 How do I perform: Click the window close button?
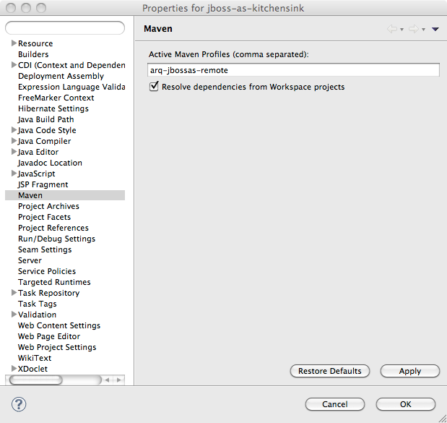click(x=11, y=8)
